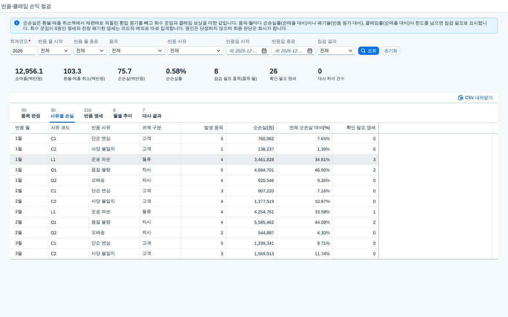Click the 점검 필요 품목(품목·월) KPI label
Image resolution: width=508 pixels, height=317 pixels.
(x=235, y=79)
